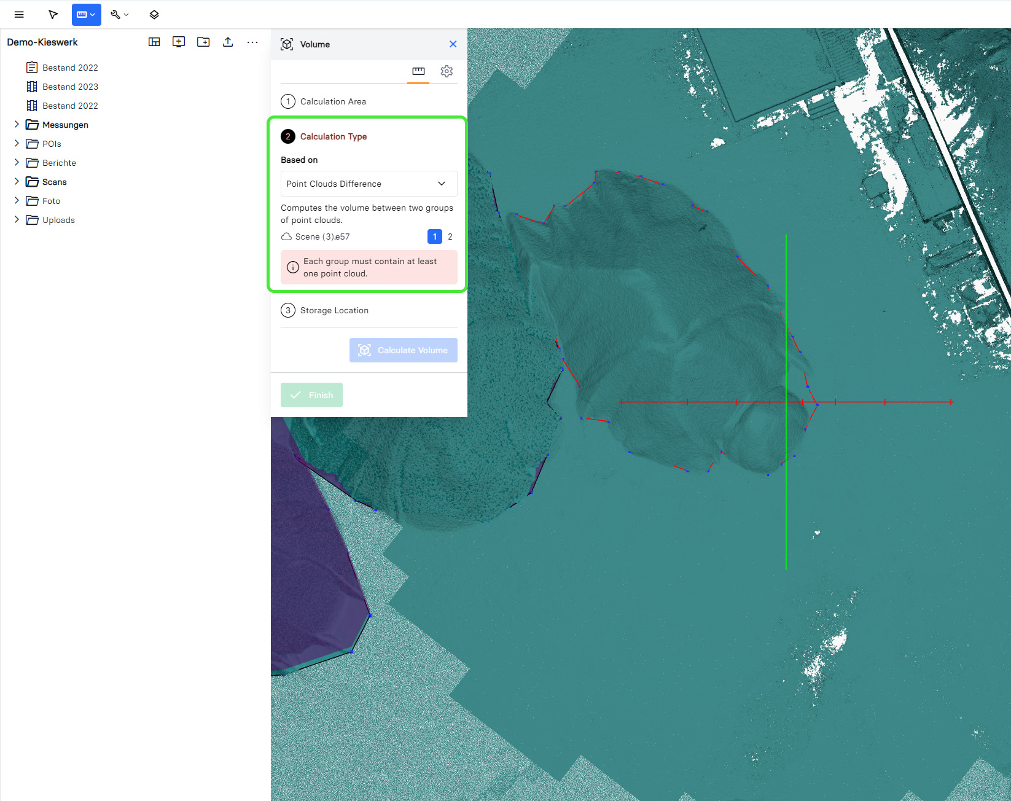Create a new folder in project
Screen dimensions: 1011x801
(x=203, y=42)
